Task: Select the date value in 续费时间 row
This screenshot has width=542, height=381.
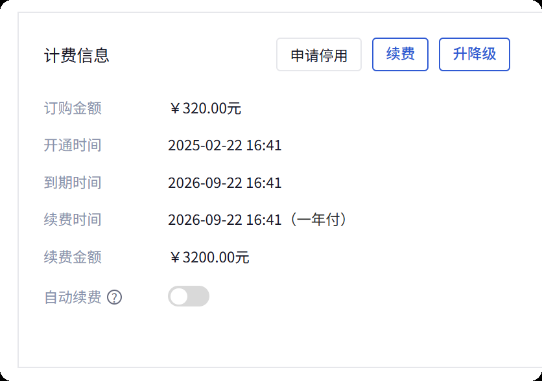Action: [224, 220]
